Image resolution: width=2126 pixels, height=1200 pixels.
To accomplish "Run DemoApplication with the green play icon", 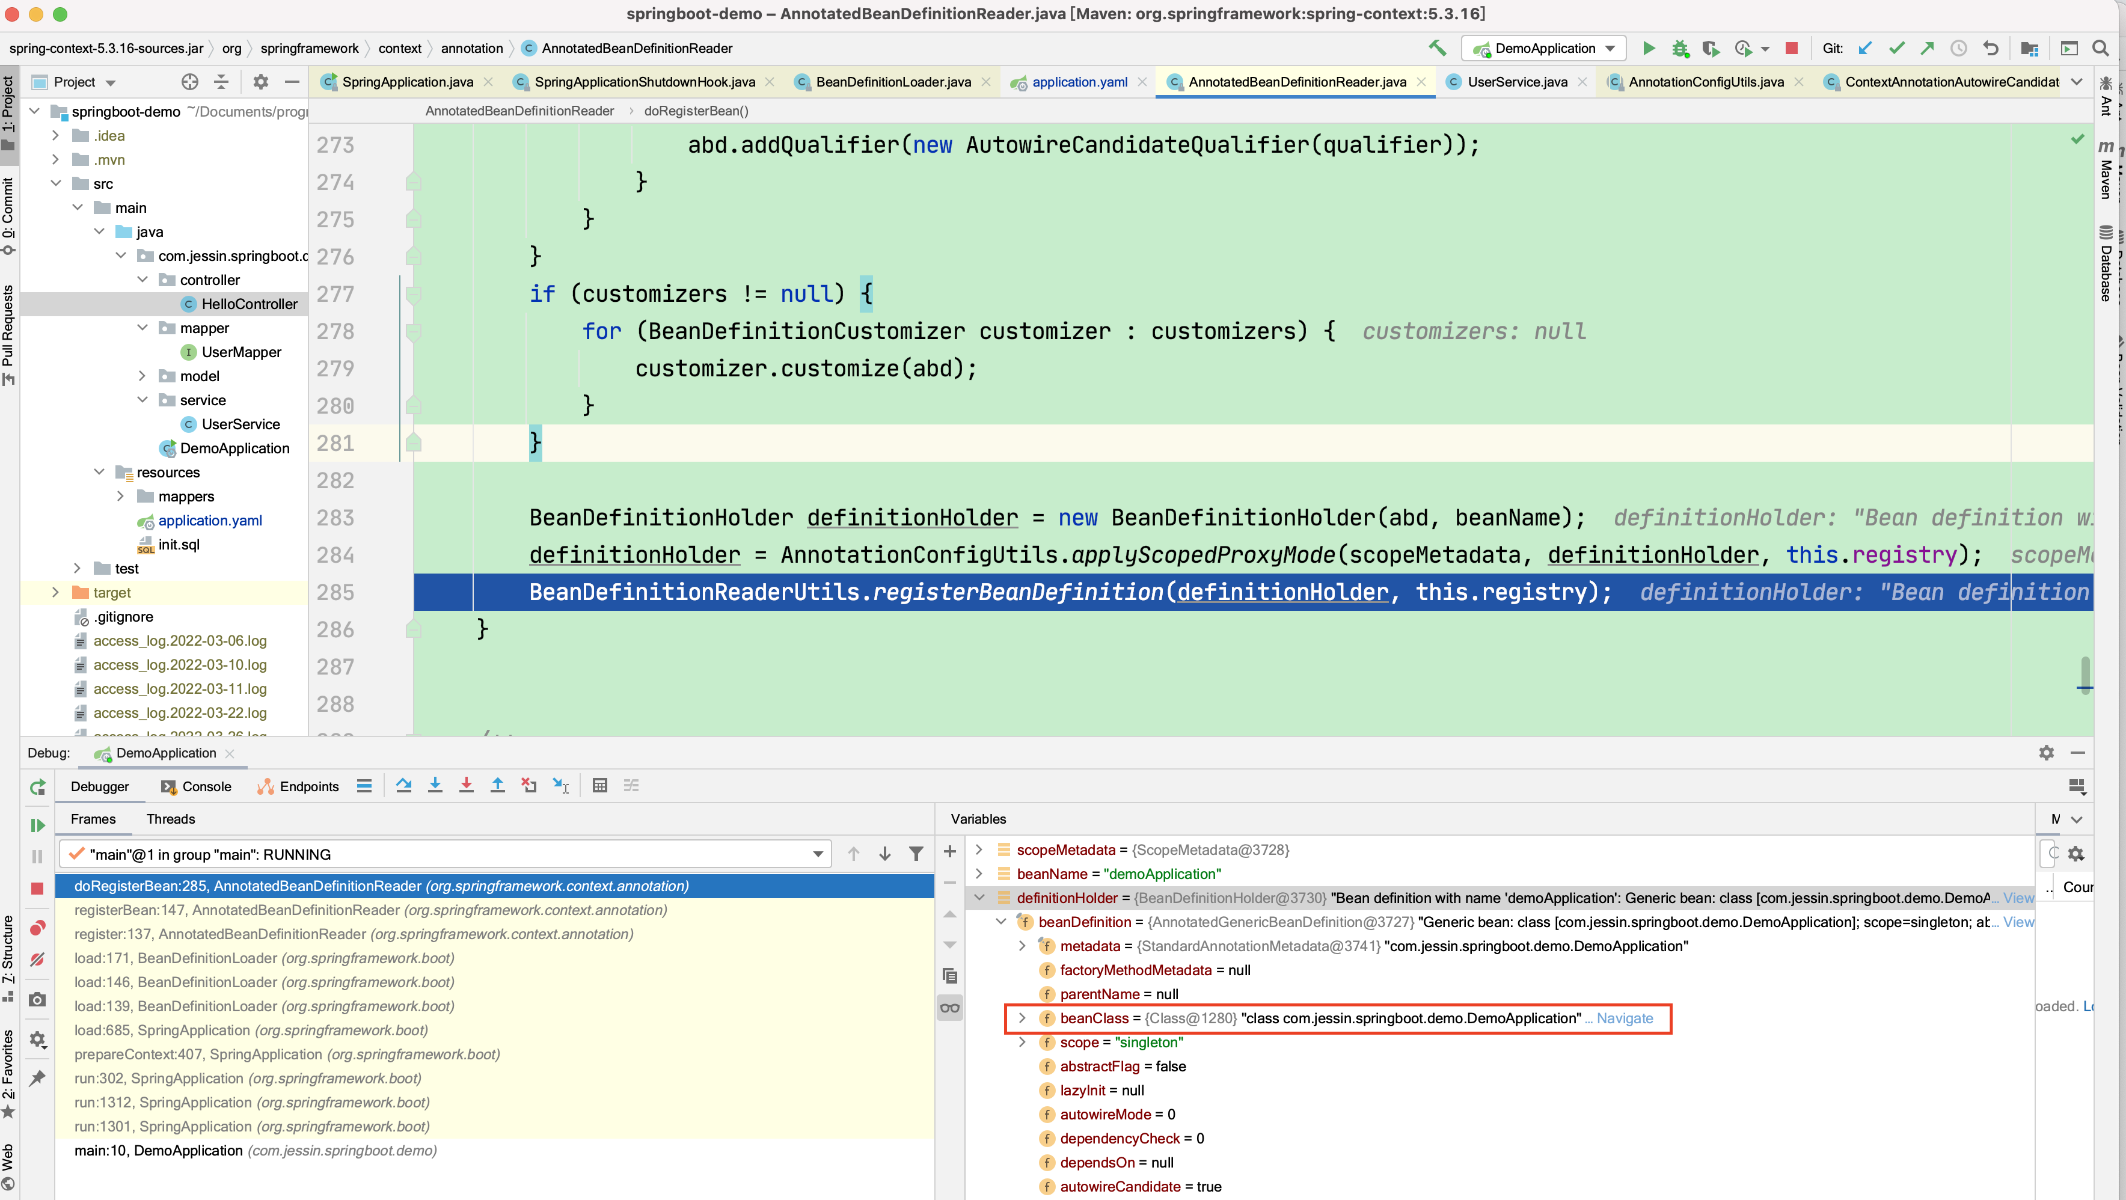I will tap(1648, 48).
